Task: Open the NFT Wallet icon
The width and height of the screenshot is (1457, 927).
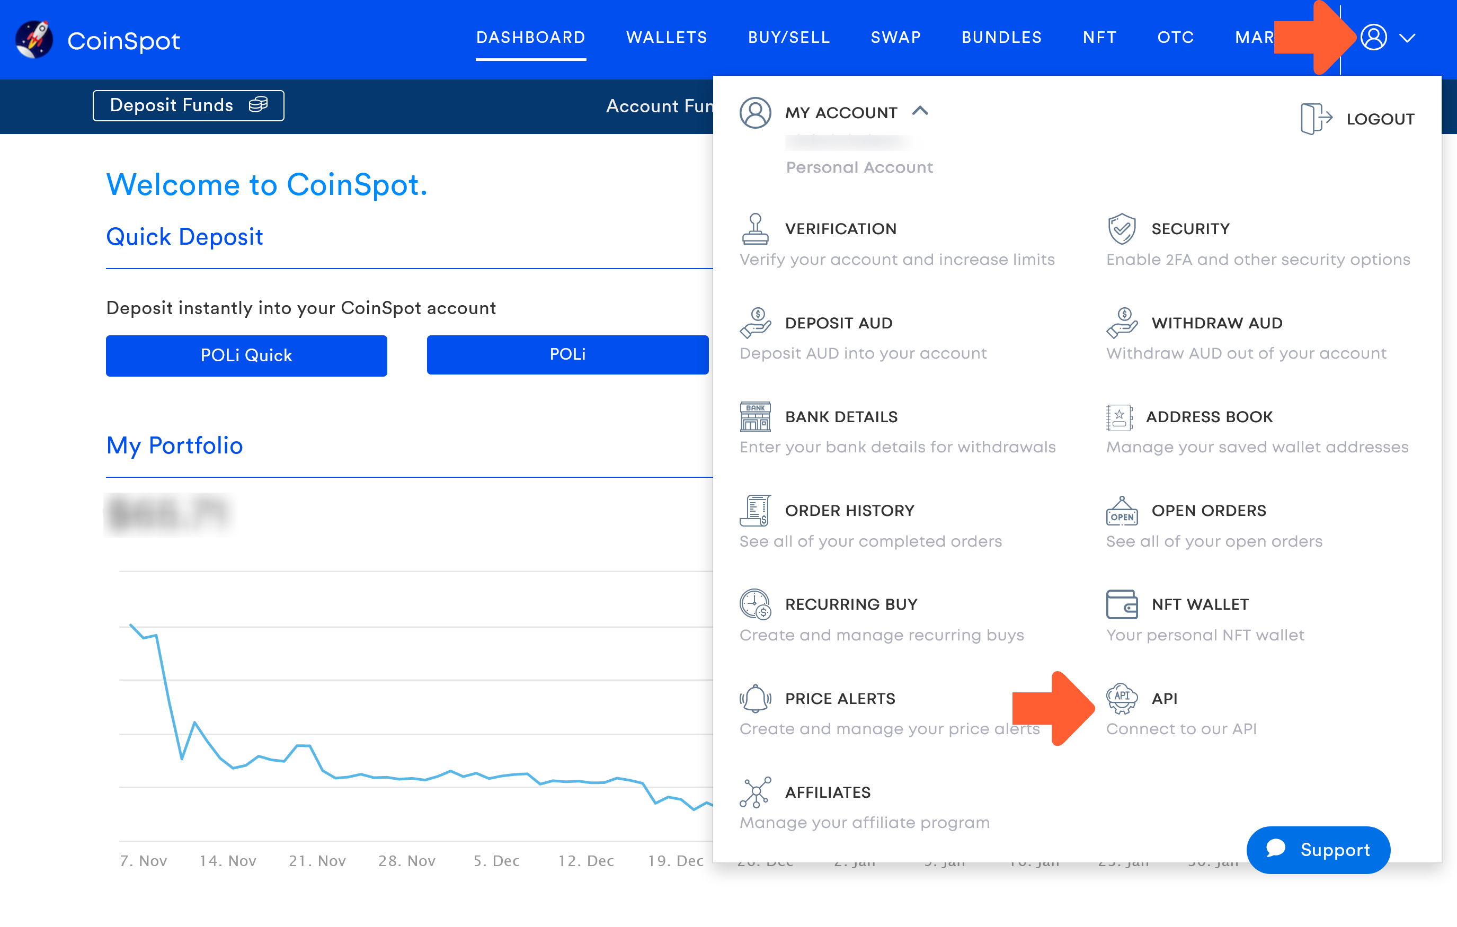Action: click(1122, 604)
